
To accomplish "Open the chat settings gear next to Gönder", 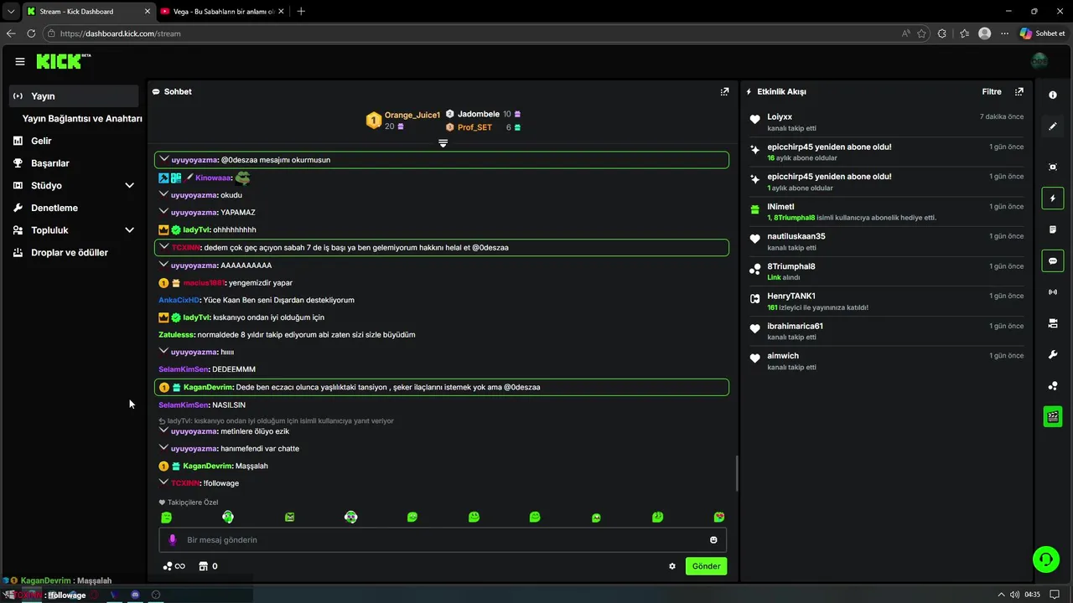I will (672, 566).
